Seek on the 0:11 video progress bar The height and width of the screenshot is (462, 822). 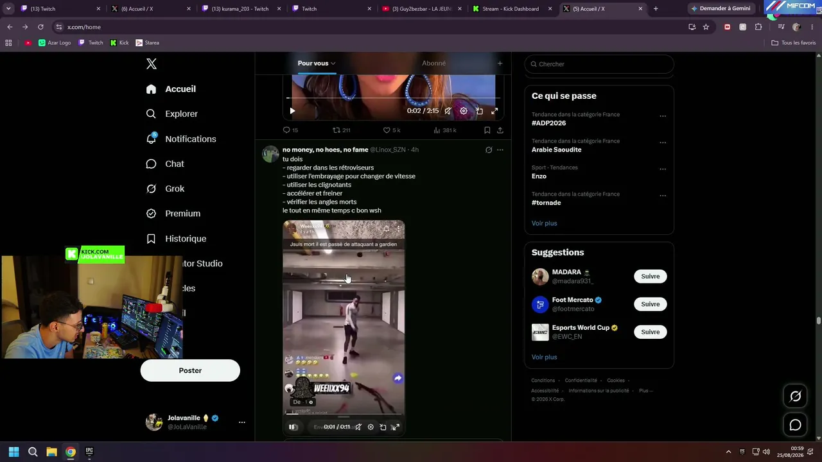coord(344,414)
